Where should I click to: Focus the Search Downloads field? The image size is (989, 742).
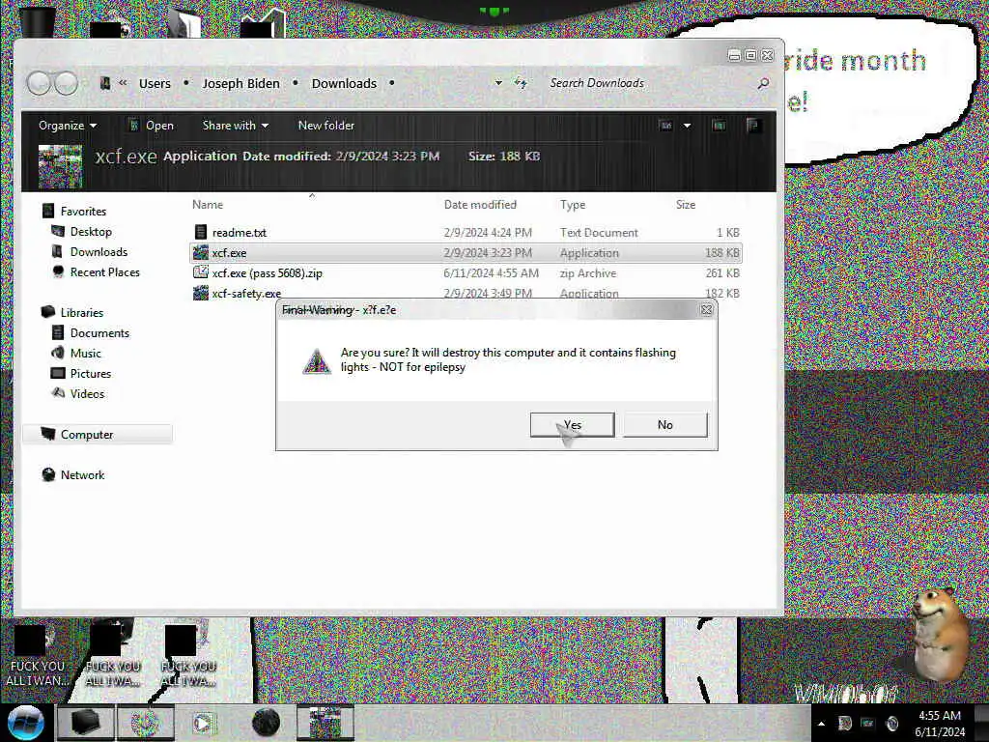pyautogui.click(x=650, y=83)
